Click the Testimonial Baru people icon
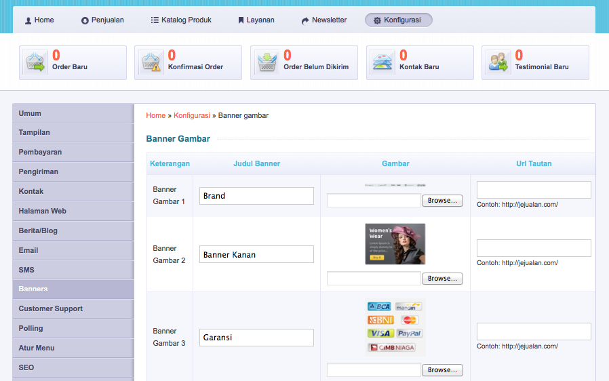This screenshot has height=381, width=609. [x=498, y=62]
